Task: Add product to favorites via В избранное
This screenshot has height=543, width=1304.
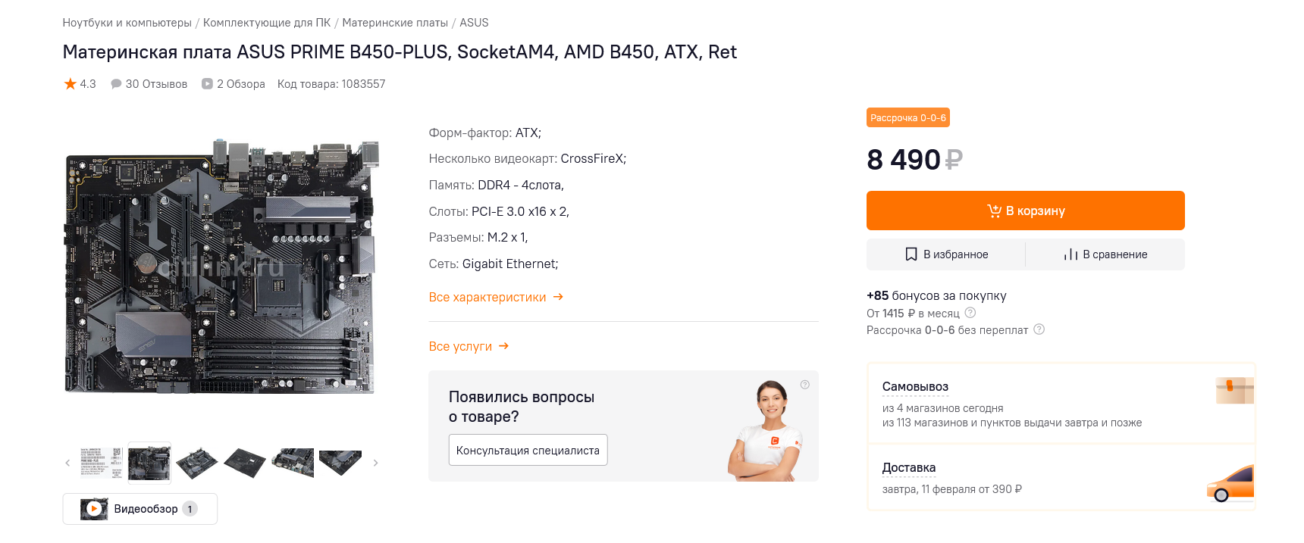Action: pyautogui.click(x=946, y=254)
